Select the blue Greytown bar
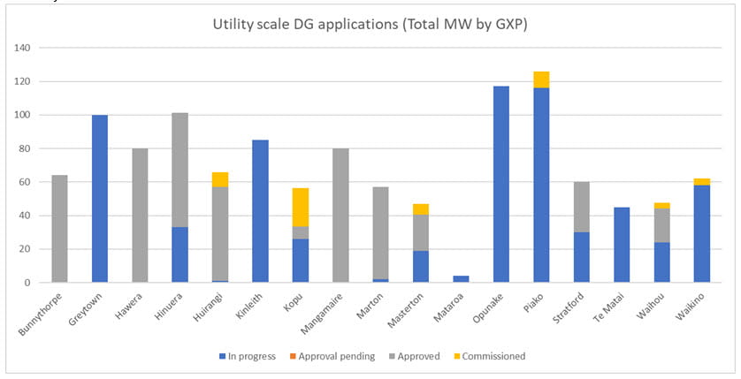 [x=100, y=199]
